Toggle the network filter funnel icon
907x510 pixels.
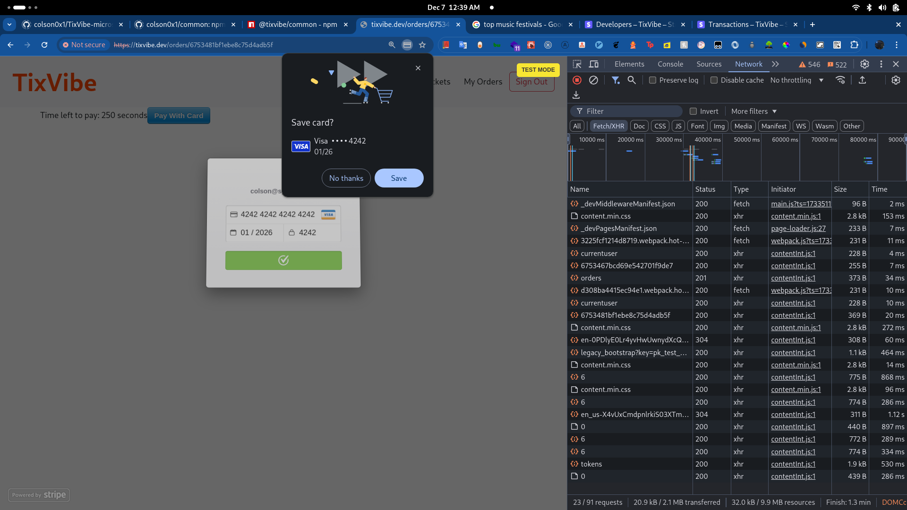click(616, 80)
